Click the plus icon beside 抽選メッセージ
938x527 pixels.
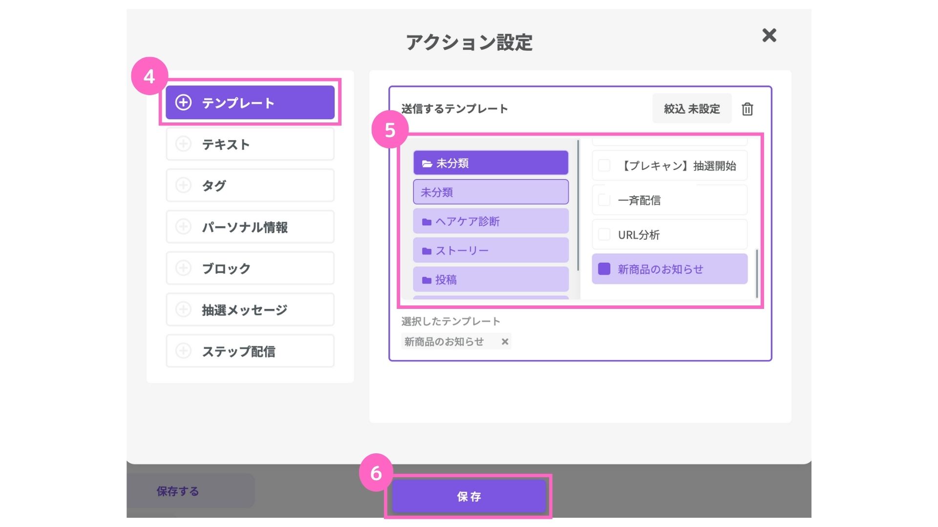coord(183,309)
